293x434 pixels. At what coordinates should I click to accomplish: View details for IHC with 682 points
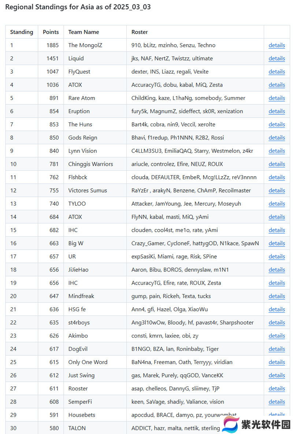point(277,230)
